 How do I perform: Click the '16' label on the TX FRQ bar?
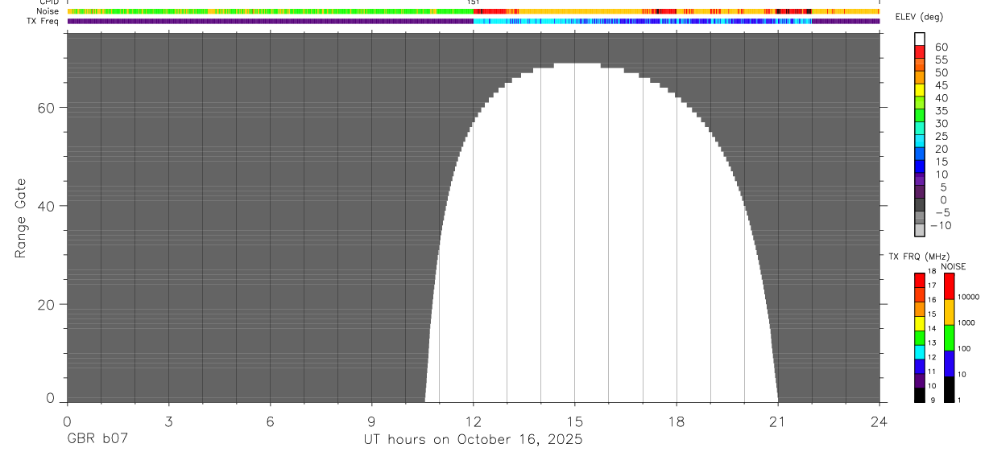(x=932, y=299)
